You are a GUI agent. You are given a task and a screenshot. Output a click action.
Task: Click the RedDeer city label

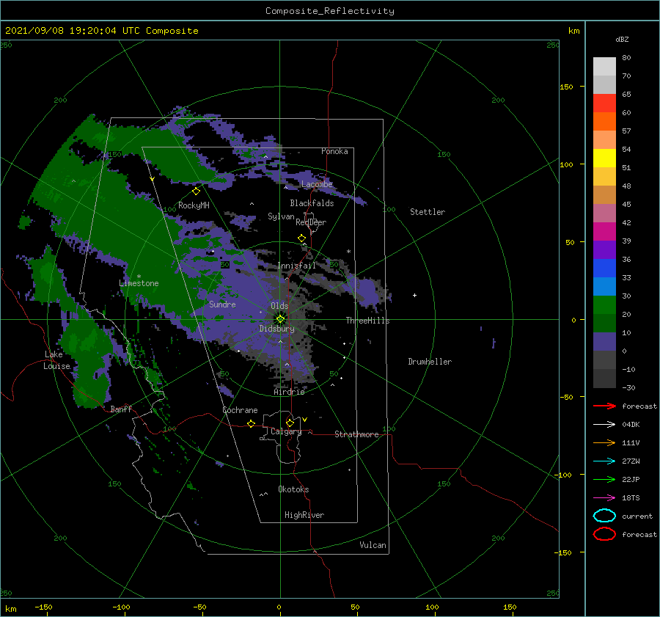[311, 222]
